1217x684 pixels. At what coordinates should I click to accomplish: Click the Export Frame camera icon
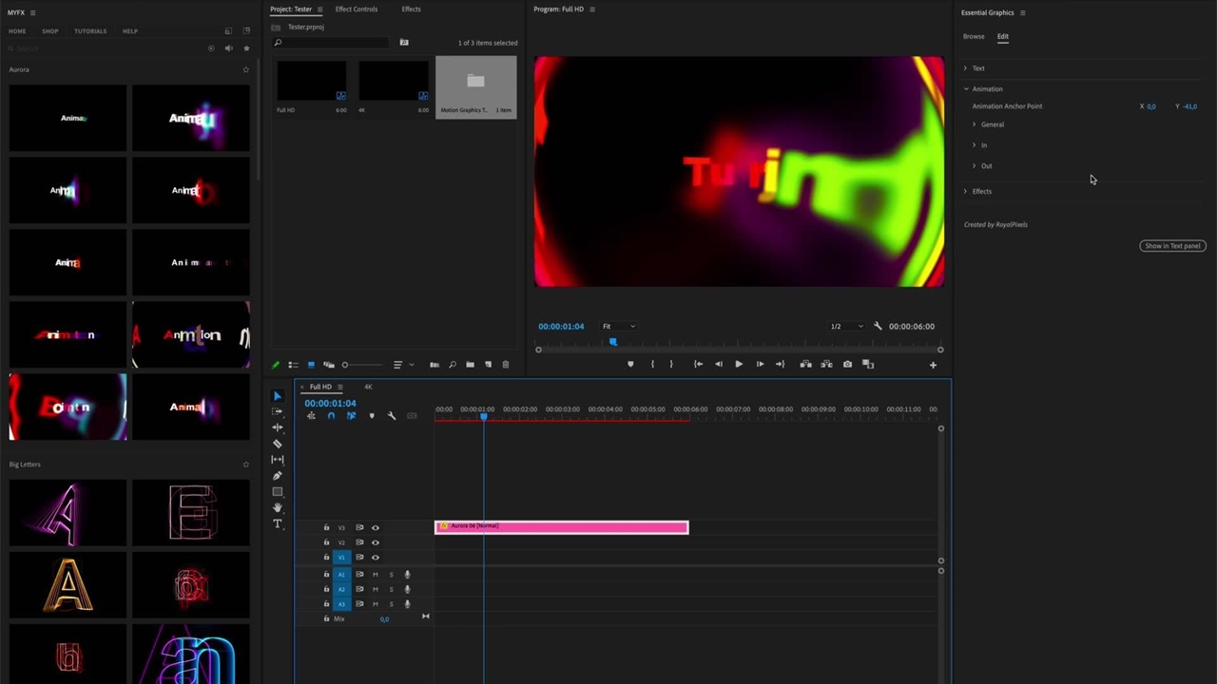click(x=847, y=364)
